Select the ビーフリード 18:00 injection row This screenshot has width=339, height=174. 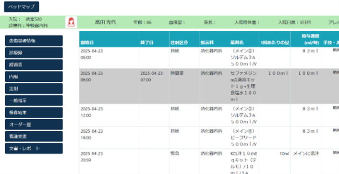tap(209, 137)
